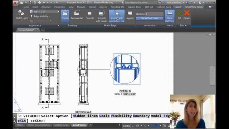Switch to the Section Views layout tab
Viewport: 229px width, 129px height.
click(61, 125)
